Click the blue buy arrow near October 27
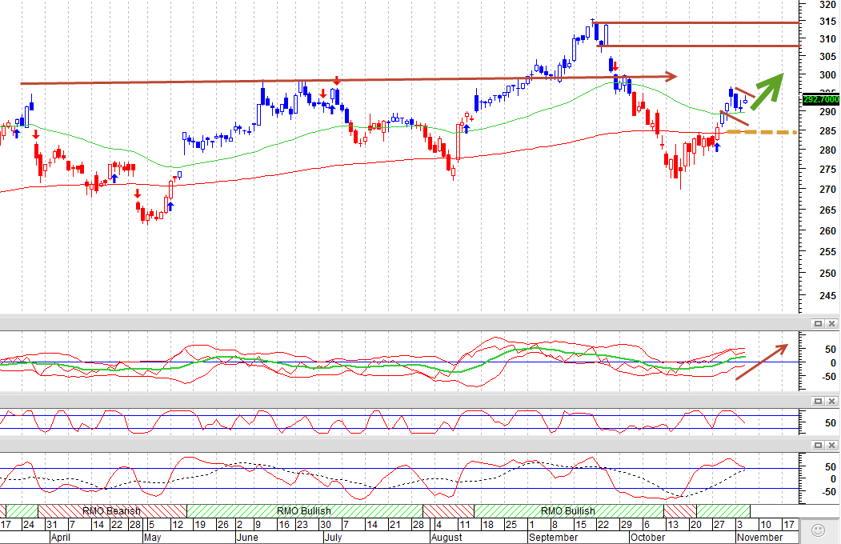The height and width of the screenshot is (544, 841). pos(717,147)
